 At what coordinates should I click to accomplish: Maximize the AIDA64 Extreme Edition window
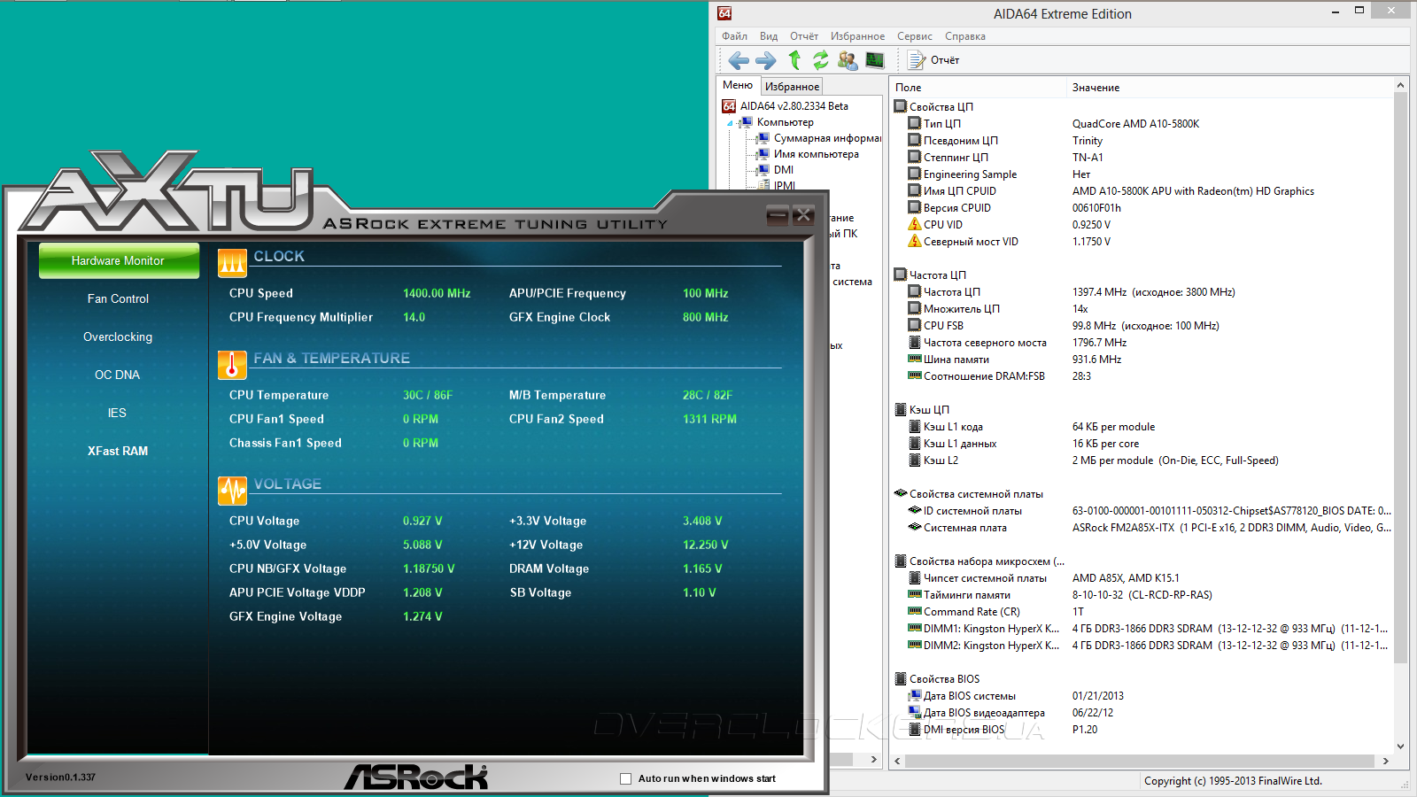1359,11
